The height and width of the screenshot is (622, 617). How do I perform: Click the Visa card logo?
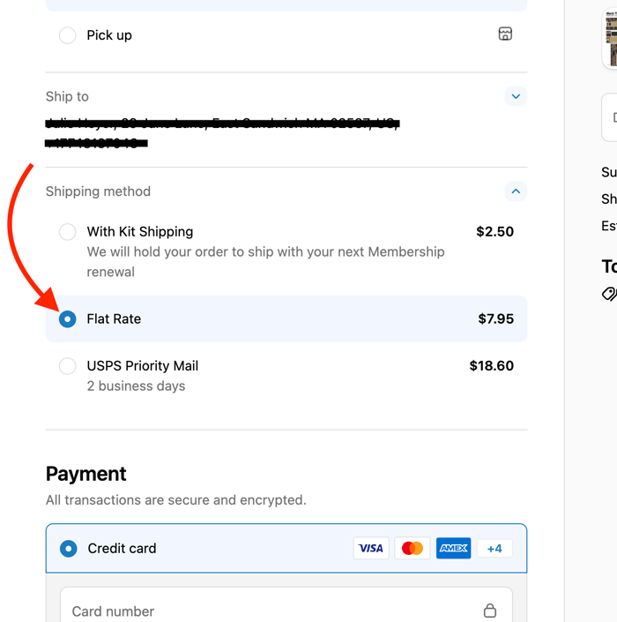pyautogui.click(x=371, y=548)
